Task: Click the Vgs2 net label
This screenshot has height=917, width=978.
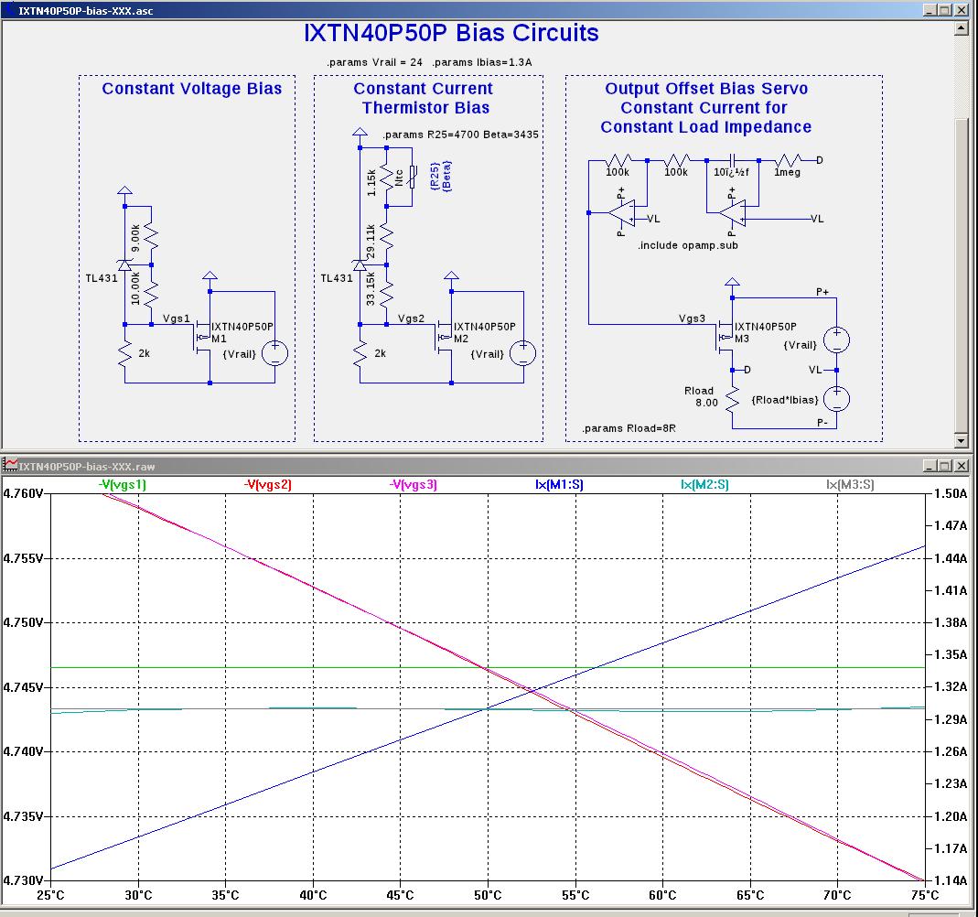Action: point(411,318)
